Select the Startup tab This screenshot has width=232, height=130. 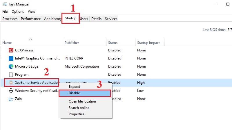point(71,18)
